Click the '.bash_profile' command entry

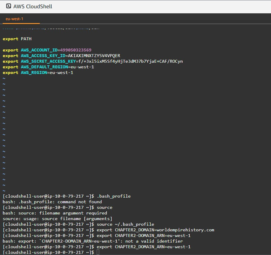(114, 196)
